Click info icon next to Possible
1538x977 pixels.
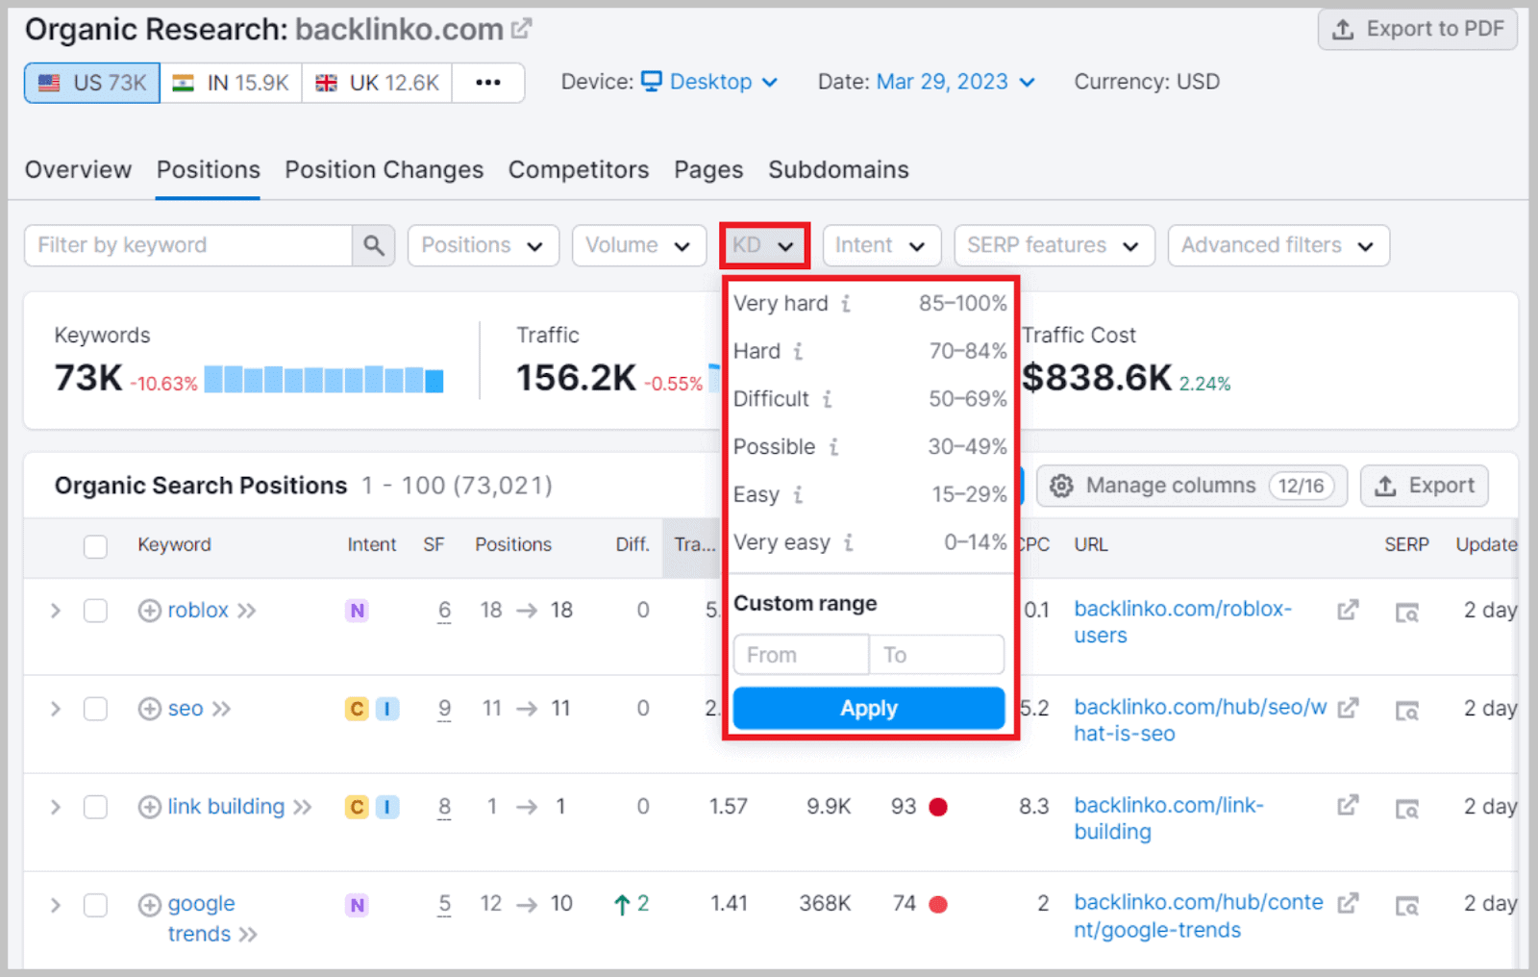[x=833, y=447]
